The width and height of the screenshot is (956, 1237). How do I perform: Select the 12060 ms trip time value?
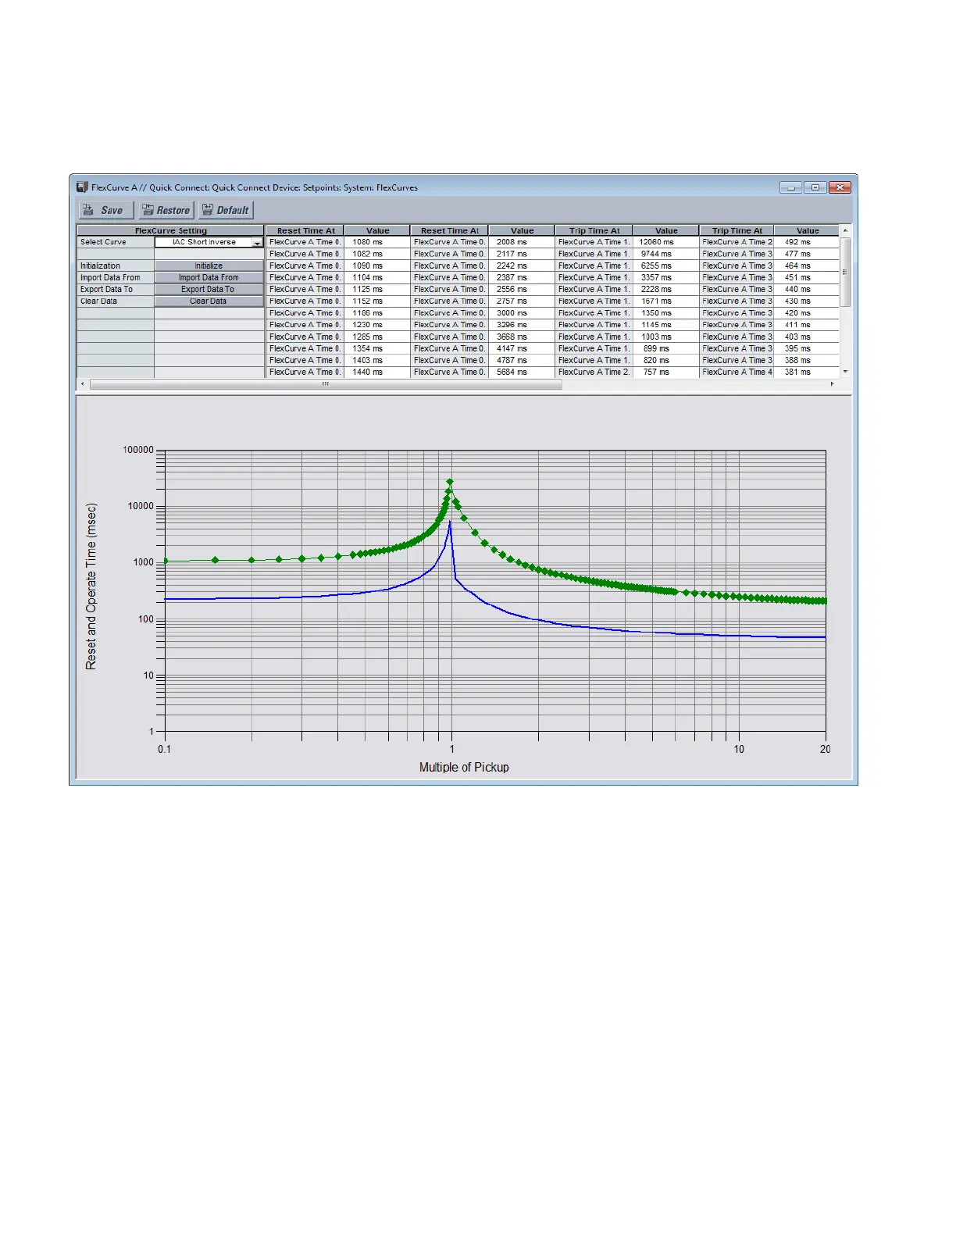tap(665, 242)
